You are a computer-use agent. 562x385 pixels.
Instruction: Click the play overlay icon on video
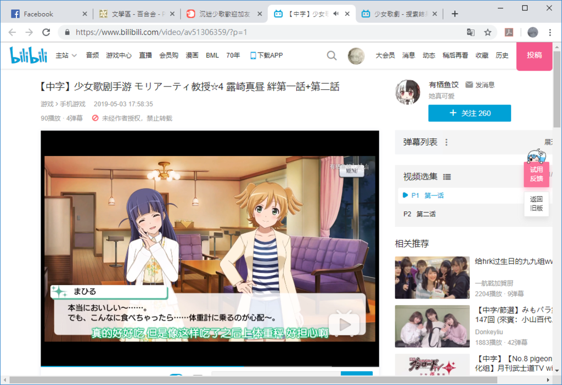345,324
